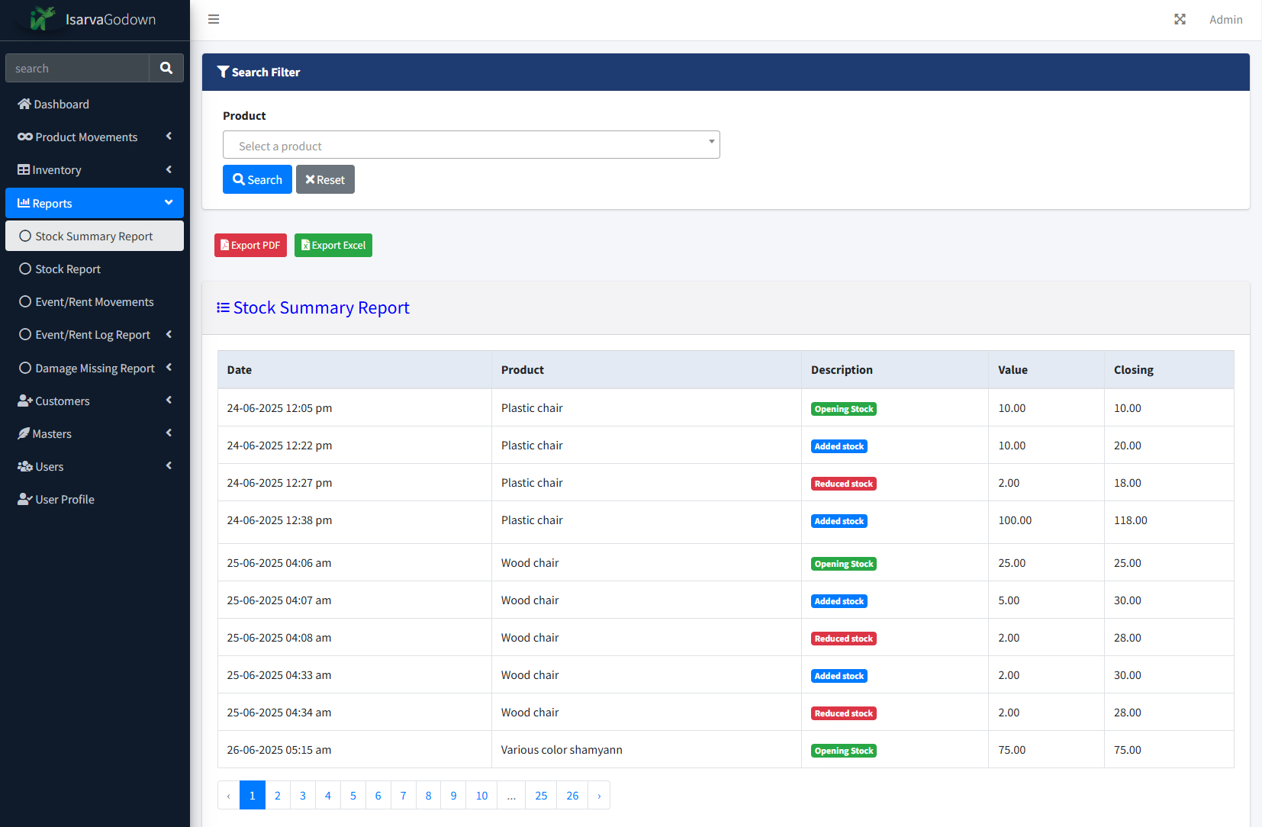Collapse the Reports sidebar menu
The width and height of the screenshot is (1262, 827).
[x=95, y=203]
